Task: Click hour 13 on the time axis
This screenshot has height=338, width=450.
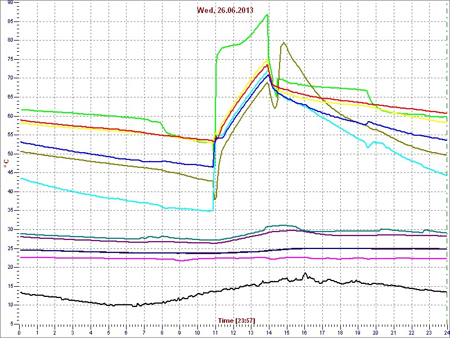Action: [250, 333]
